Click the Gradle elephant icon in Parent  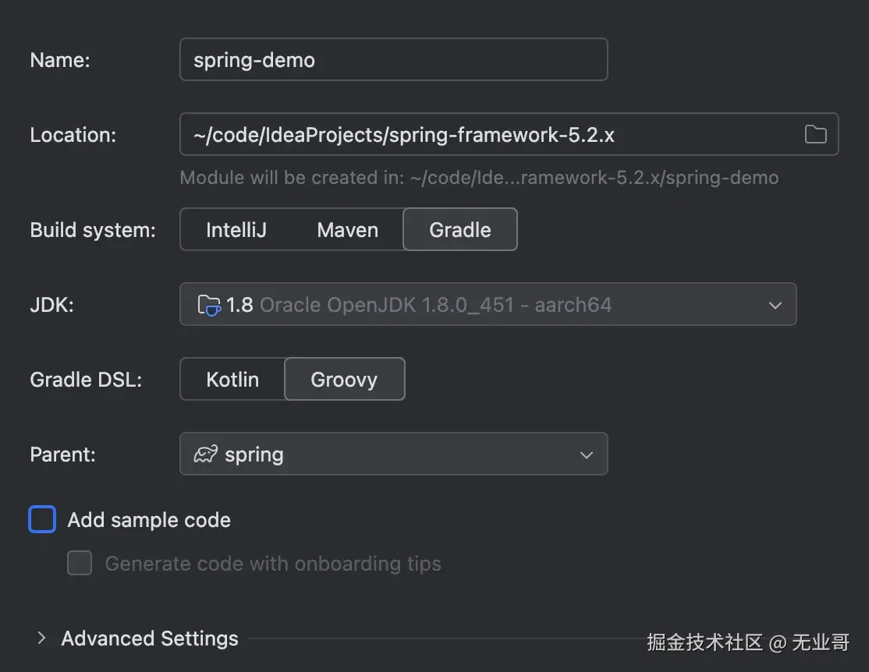[x=205, y=454]
